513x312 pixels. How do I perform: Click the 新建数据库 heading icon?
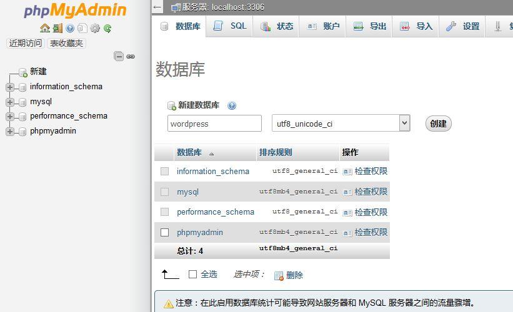(172, 105)
